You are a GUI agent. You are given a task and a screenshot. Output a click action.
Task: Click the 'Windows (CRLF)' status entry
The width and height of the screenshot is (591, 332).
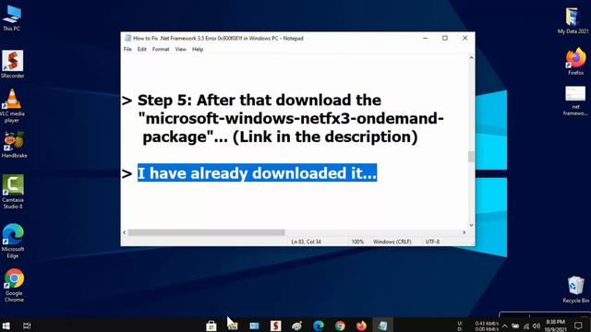coord(392,242)
